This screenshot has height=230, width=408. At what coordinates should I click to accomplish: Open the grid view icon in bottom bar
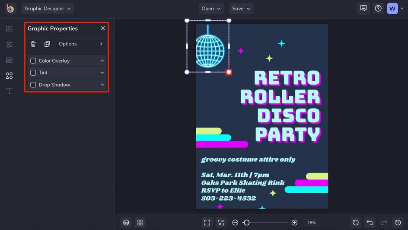(140, 223)
